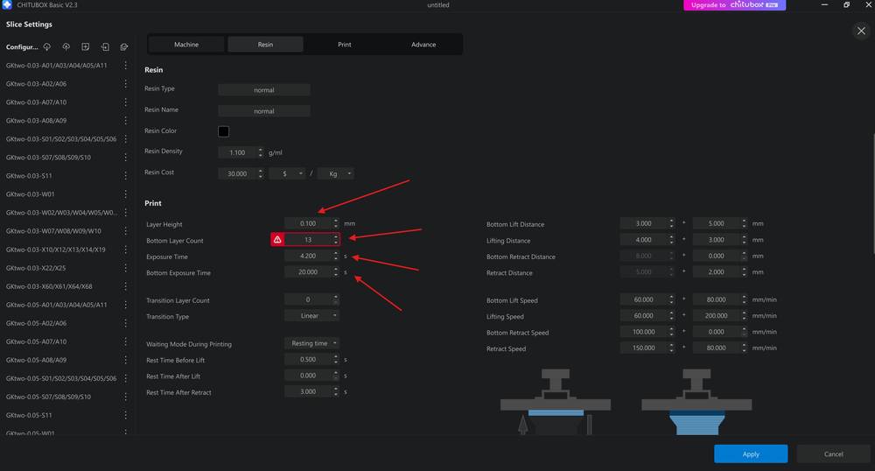Click Bottom Retract Speed first value 100.000
Viewport: 875px width, 471px height.
(644, 332)
